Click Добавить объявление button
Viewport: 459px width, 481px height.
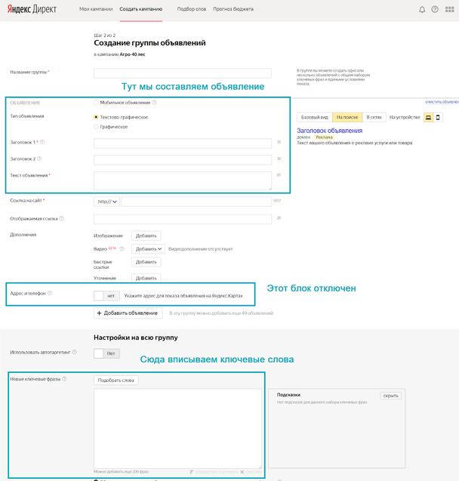(128, 313)
